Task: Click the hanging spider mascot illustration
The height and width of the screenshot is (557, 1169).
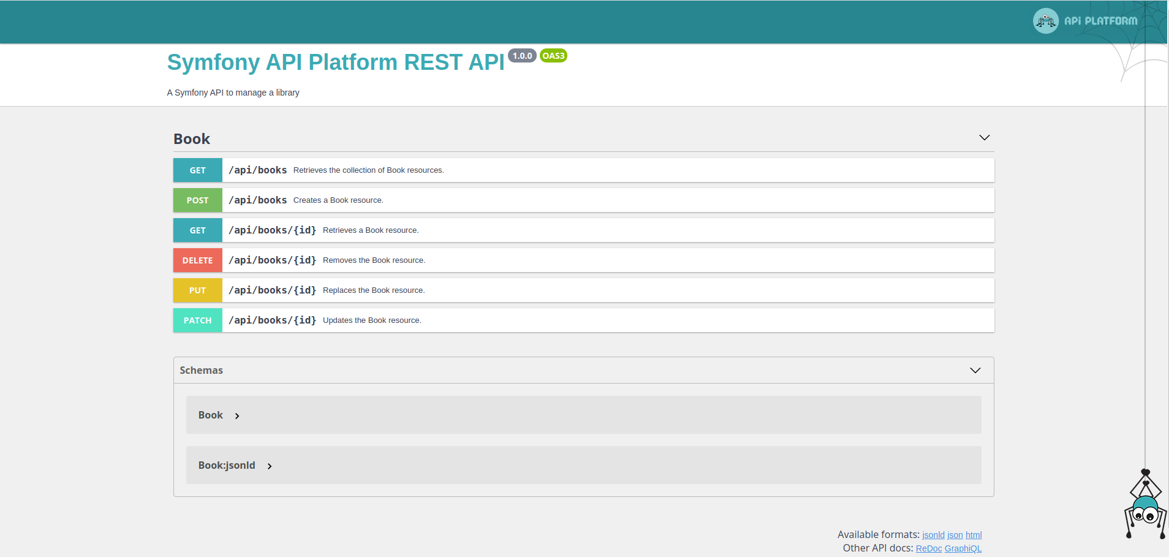Action: 1146,504
